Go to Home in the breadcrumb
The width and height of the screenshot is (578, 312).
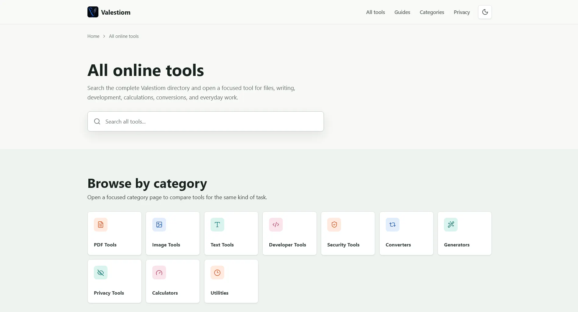[93, 36]
